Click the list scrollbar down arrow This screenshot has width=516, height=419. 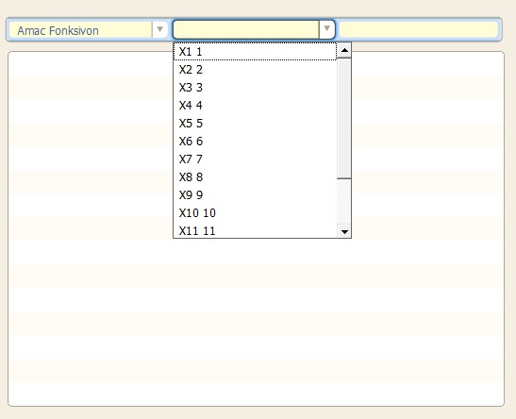(x=344, y=231)
